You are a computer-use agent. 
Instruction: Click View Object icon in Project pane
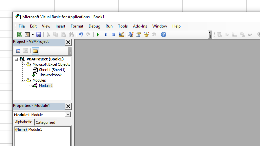coord(26,51)
